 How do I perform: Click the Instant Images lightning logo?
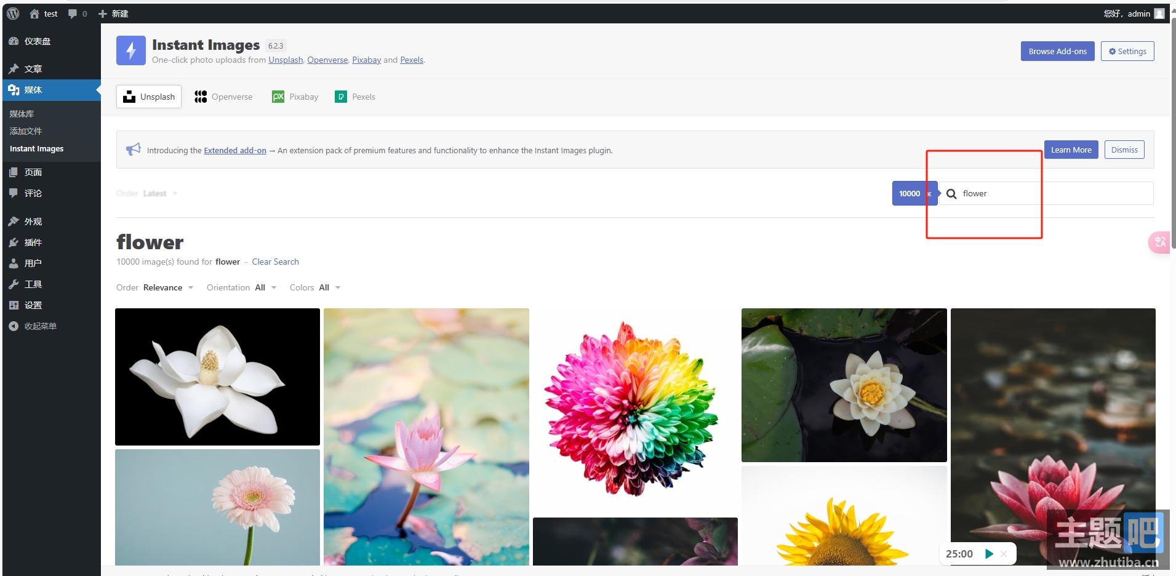131,50
